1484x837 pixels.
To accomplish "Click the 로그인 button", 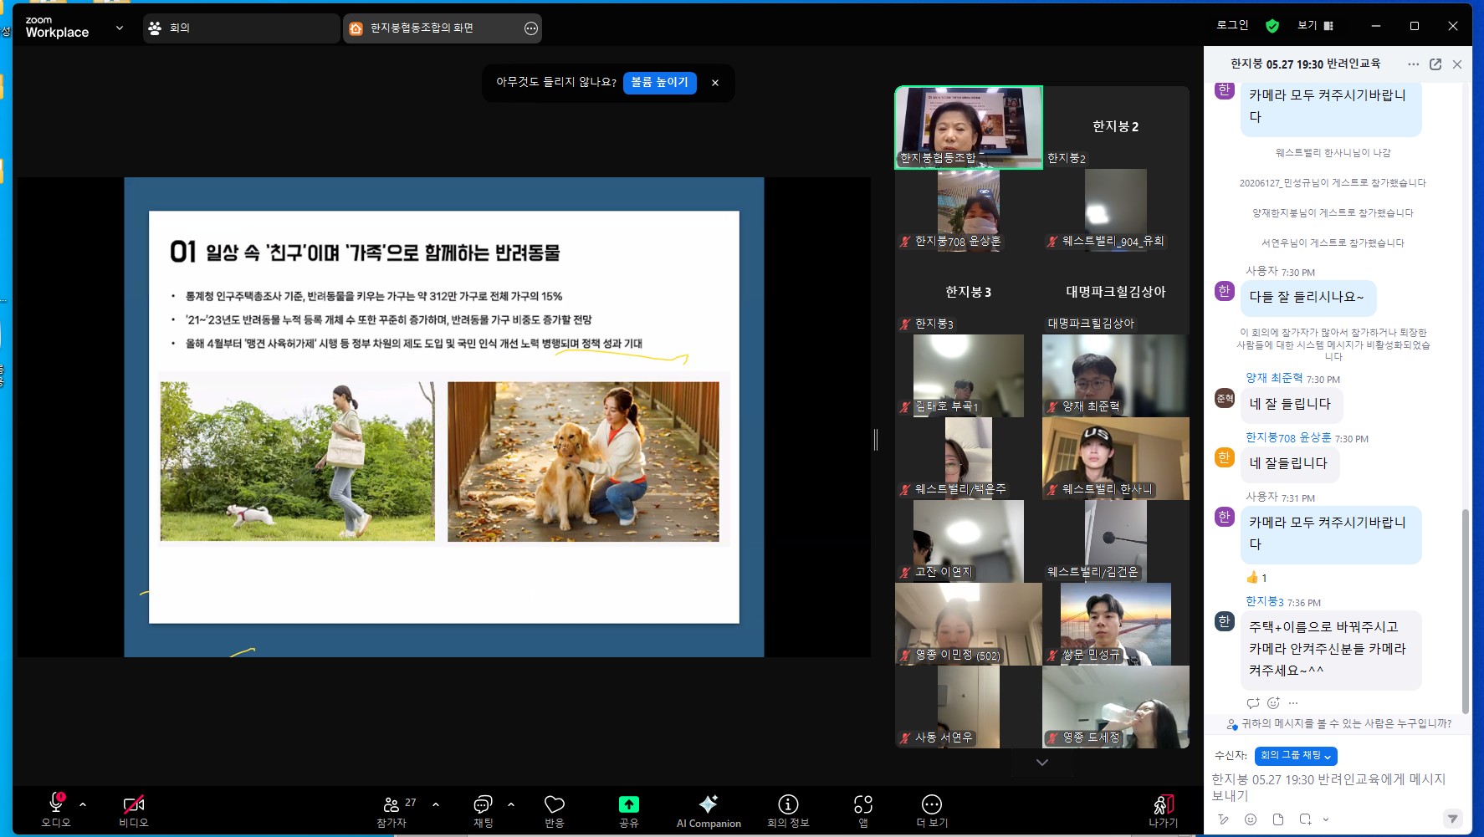I will 1231,26.
